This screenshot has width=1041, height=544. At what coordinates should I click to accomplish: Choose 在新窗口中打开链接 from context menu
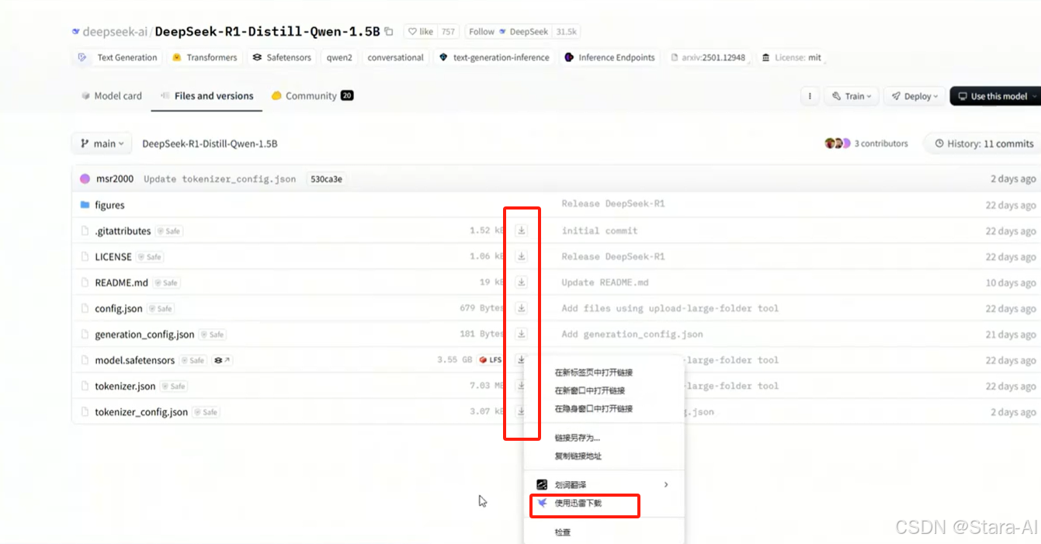590,390
